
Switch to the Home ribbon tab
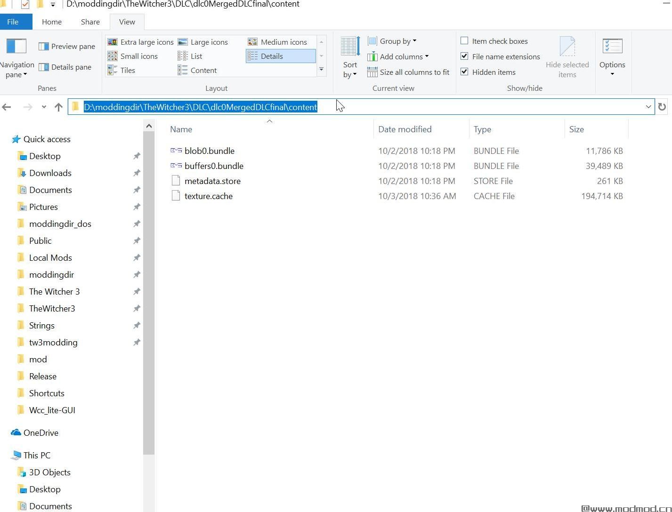point(52,22)
